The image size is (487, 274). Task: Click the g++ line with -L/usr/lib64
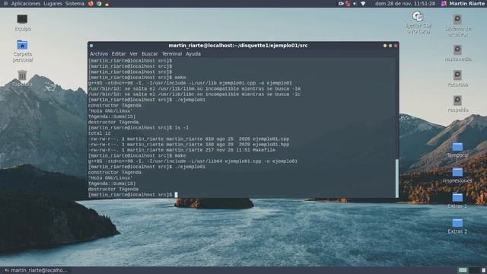(193, 161)
